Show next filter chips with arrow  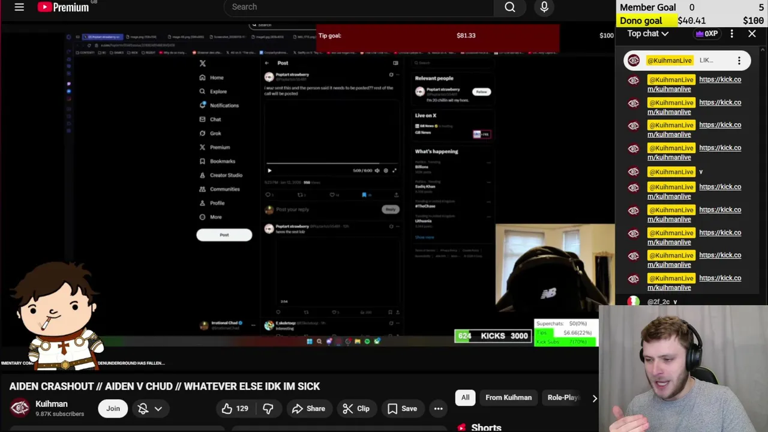(595, 398)
